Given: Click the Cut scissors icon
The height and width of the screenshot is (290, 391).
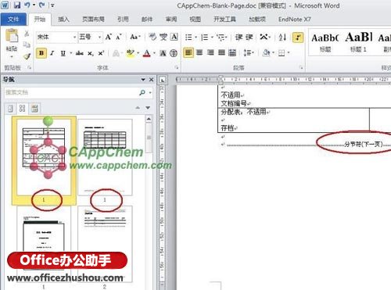Looking at the screenshot, I should pyautogui.click(x=27, y=34).
